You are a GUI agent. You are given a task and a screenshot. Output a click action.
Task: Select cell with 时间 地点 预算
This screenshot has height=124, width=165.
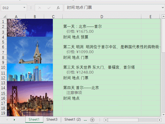point(102,37)
